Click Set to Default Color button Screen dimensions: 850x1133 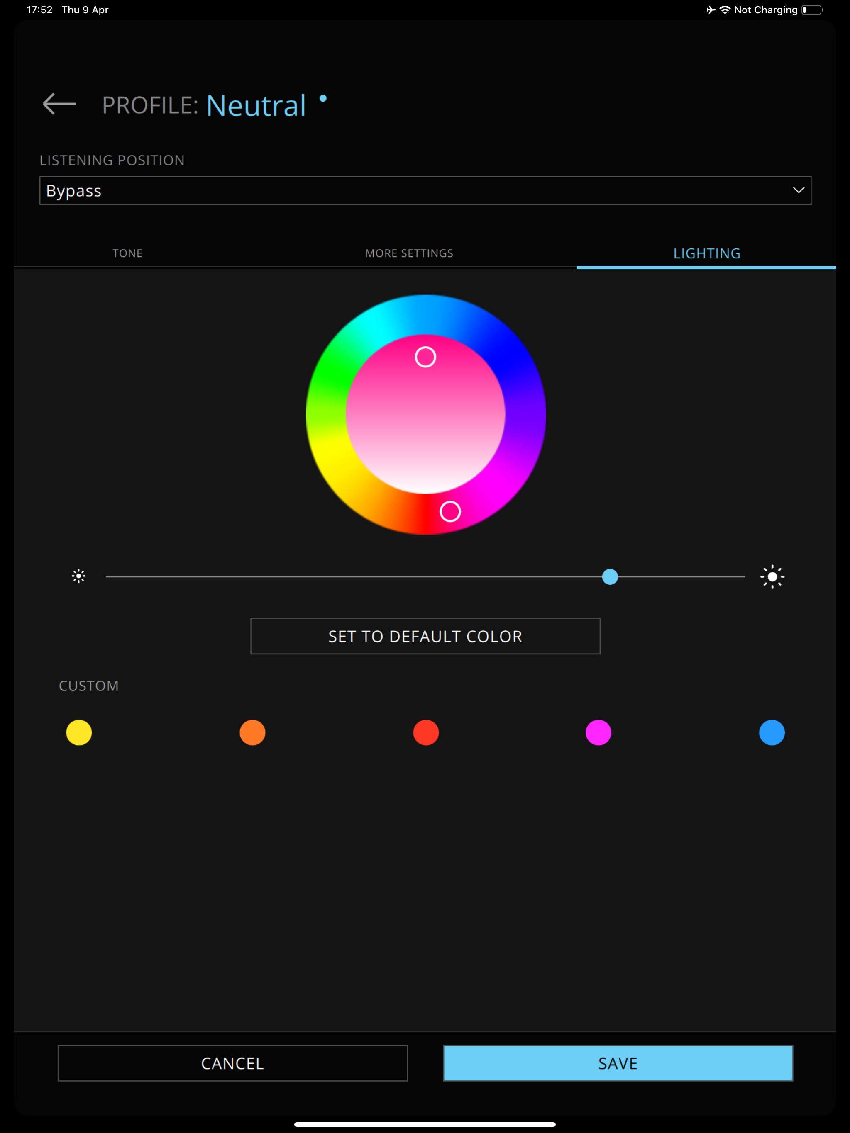coord(425,636)
